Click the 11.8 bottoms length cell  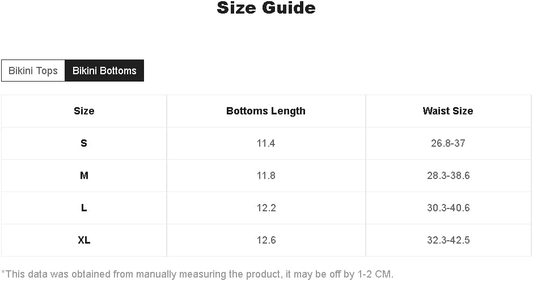coord(266,176)
